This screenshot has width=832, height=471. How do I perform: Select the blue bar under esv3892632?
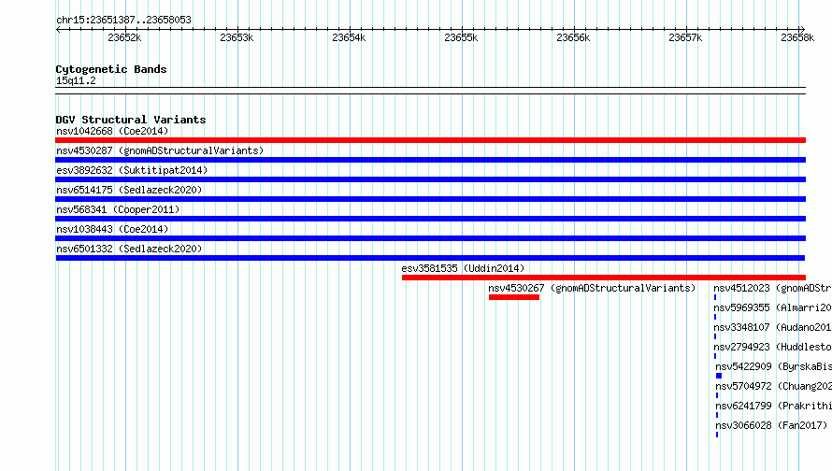coord(430,179)
